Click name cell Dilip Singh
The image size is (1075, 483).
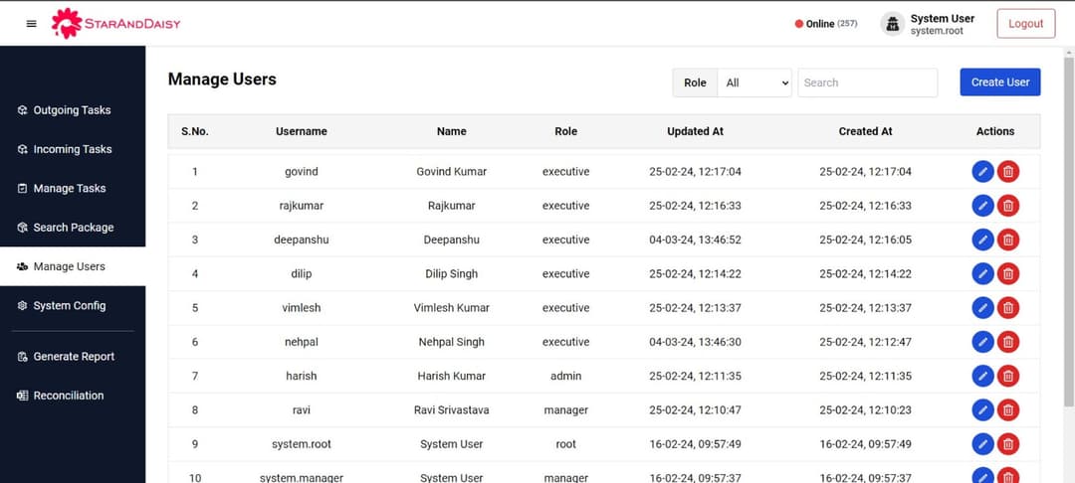[x=451, y=273]
